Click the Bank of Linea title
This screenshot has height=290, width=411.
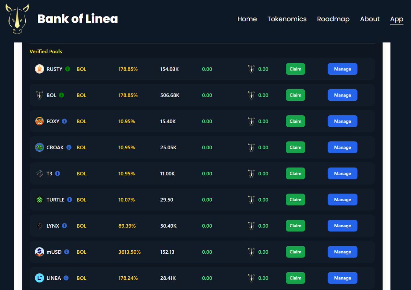pyautogui.click(x=78, y=19)
